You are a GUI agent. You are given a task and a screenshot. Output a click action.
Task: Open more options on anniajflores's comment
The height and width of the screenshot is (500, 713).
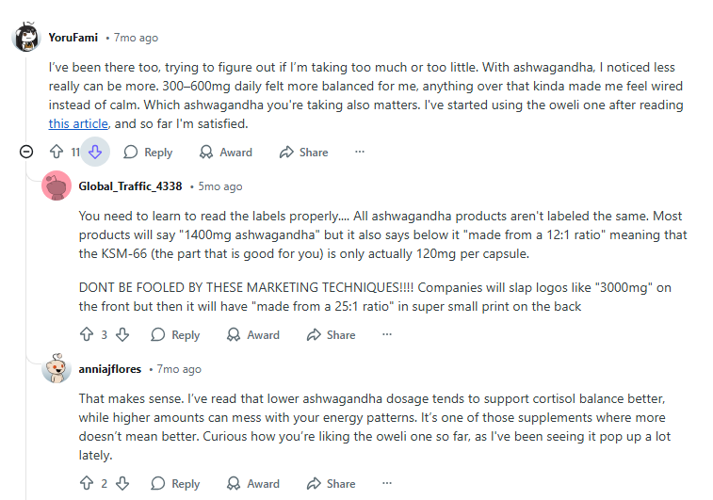387,483
